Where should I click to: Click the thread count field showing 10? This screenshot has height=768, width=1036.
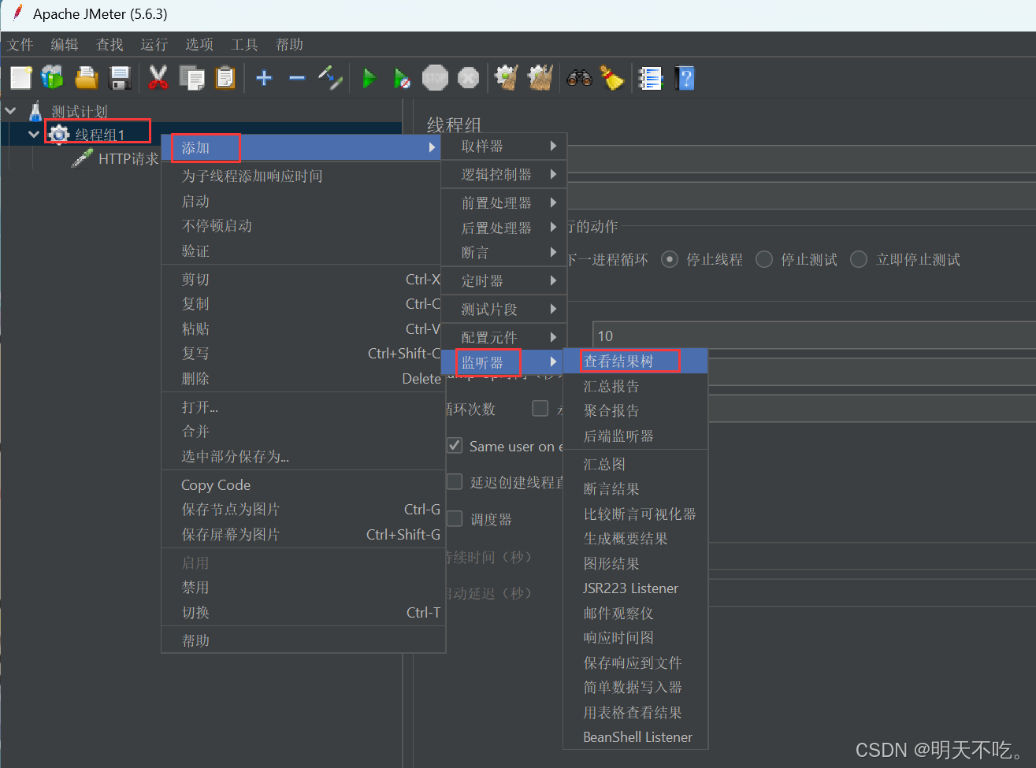[814, 336]
